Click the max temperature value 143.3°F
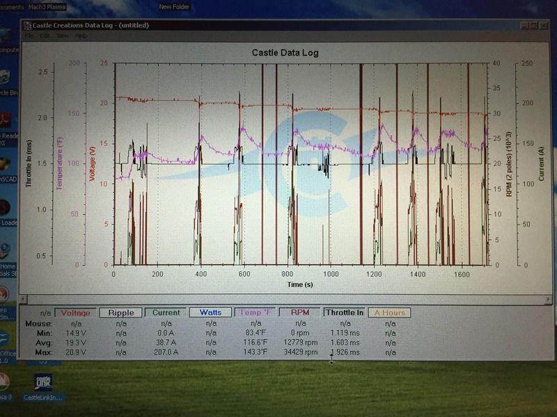The width and height of the screenshot is (557, 417). [255, 352]
